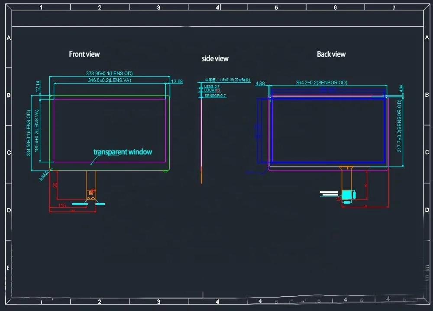The width and height of the screenshot is (433, 311).
Task: Pick the small '4.84' vertical dimension
Action: (401, 88)
